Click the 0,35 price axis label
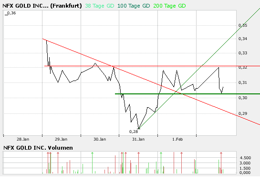The width and height of the screenshot is (260, 183). point(243,25)
